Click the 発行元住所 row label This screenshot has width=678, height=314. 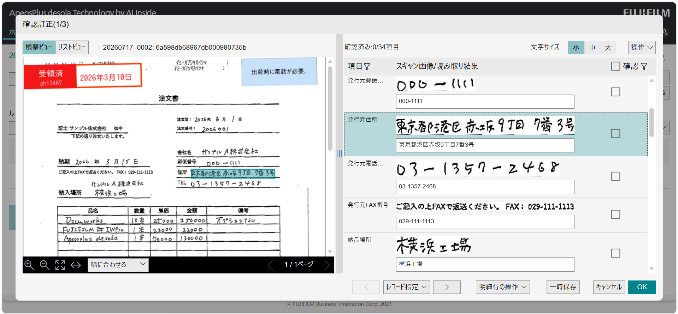pos(362,120)
